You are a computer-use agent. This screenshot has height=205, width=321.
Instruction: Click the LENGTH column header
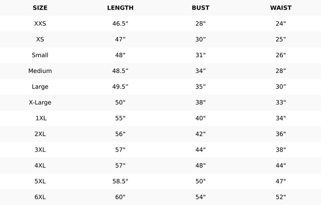coord(120,8)
